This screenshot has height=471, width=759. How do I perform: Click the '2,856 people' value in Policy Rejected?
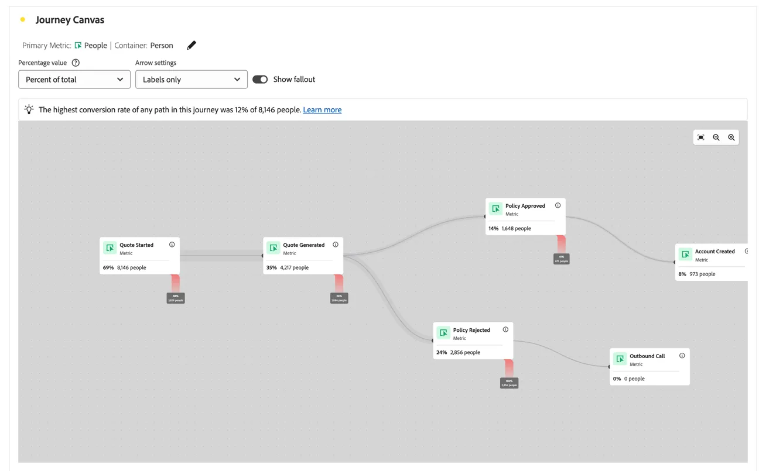click(x=465, y=353)
